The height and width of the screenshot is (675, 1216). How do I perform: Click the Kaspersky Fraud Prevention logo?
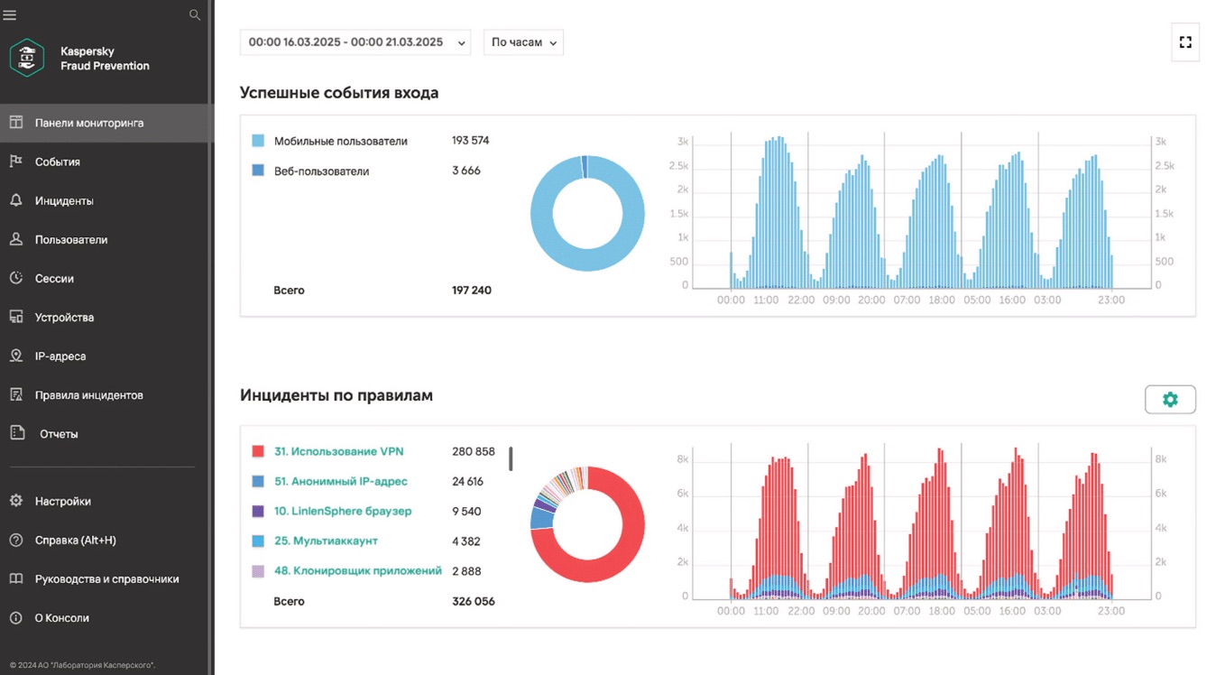click(x=27, y=58)
